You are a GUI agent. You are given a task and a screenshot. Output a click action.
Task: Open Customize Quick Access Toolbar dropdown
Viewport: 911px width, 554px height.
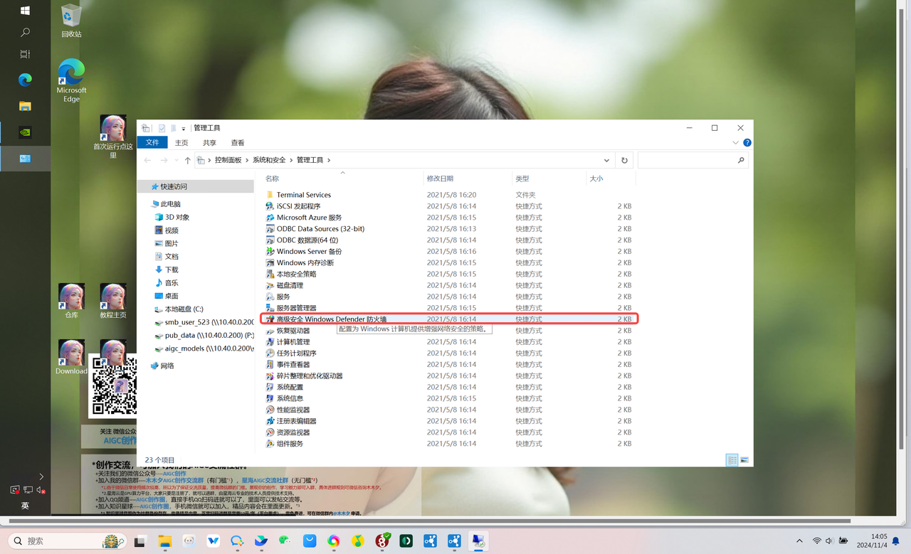183,129
